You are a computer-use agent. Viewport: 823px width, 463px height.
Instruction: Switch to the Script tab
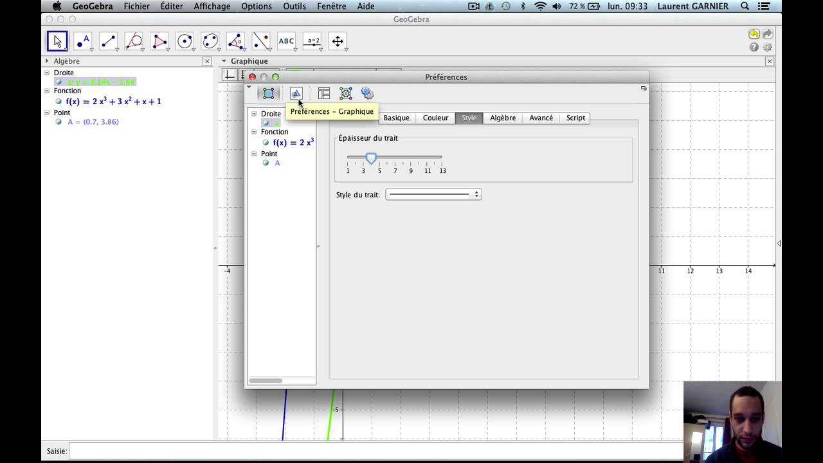click(x=575, y=118)
